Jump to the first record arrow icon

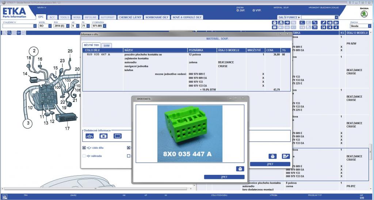pyautogui.click(x=323, y=27)
